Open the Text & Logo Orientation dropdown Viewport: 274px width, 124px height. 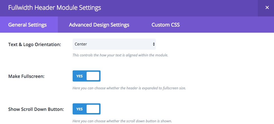[114, 44]
